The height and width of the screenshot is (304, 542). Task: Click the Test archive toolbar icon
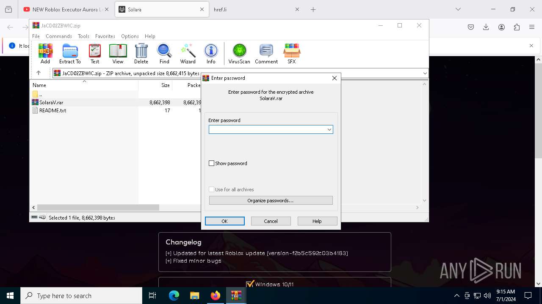(95, 54)
